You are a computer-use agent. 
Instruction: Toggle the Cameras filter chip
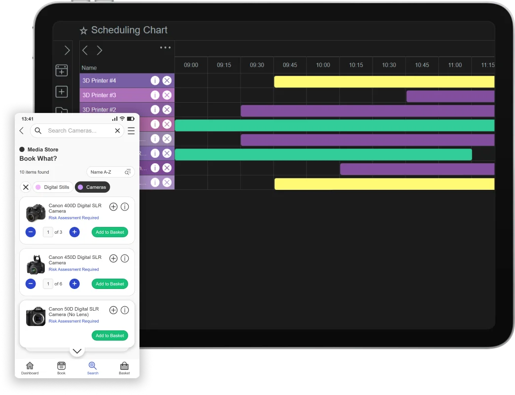pos(92,187)
